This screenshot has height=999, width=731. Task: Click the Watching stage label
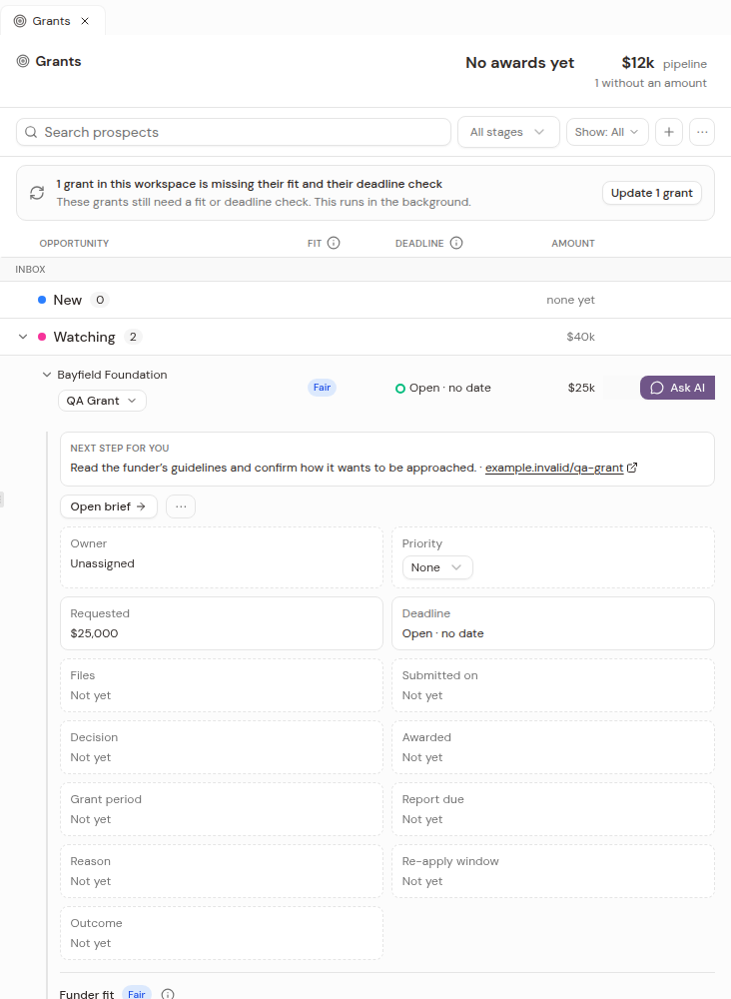tap(84, 337)
